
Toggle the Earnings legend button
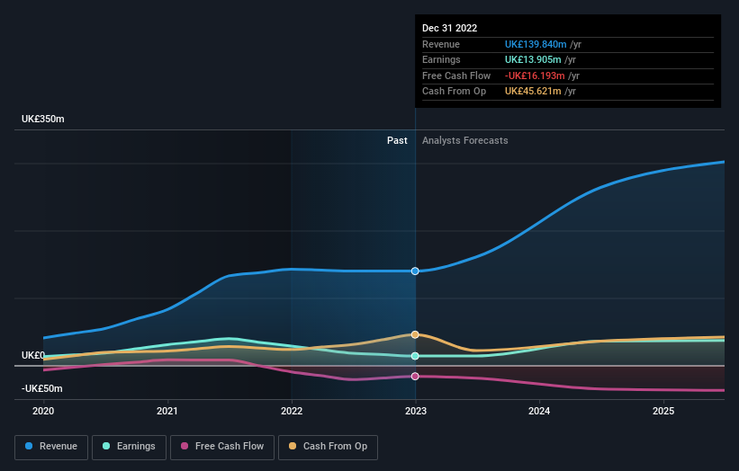pyautogui.click(x=129, y=447)
